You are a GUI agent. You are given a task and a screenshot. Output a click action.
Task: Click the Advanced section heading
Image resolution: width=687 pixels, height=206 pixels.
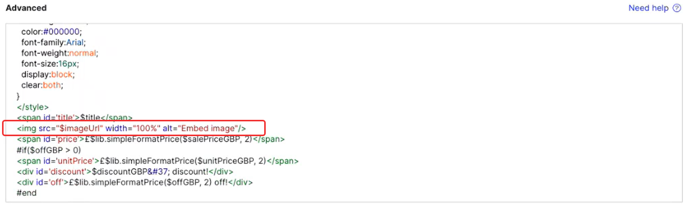[x=26, y=8]
